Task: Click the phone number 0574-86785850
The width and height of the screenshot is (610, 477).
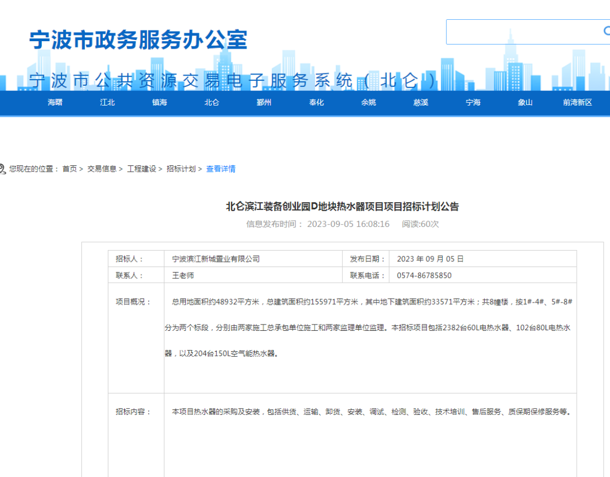Action: [424, 275]
